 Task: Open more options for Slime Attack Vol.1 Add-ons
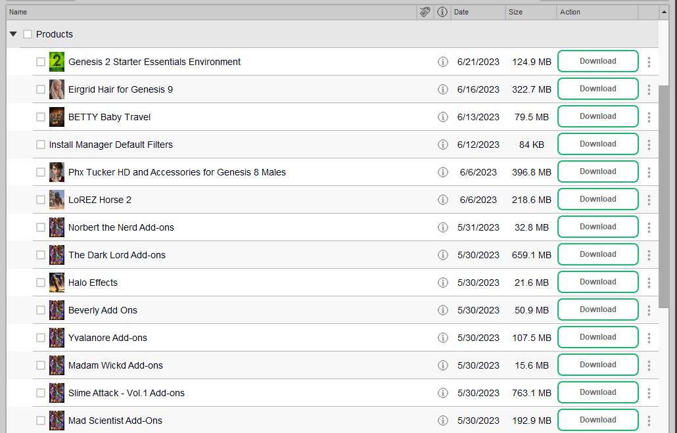pos(649,393)
